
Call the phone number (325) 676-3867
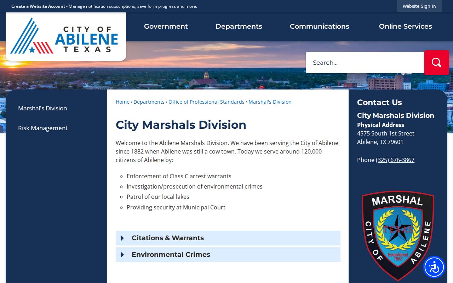[395, 160]
